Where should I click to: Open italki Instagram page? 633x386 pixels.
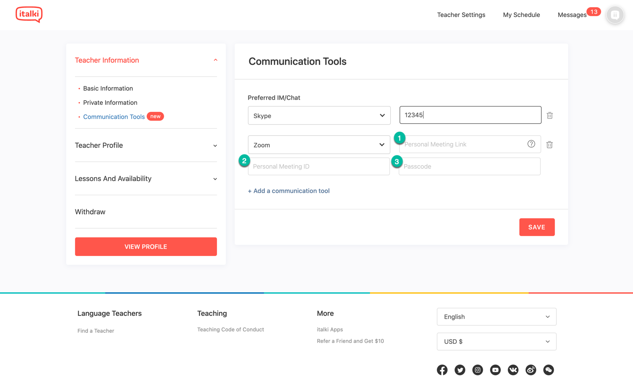coord(477,370)
